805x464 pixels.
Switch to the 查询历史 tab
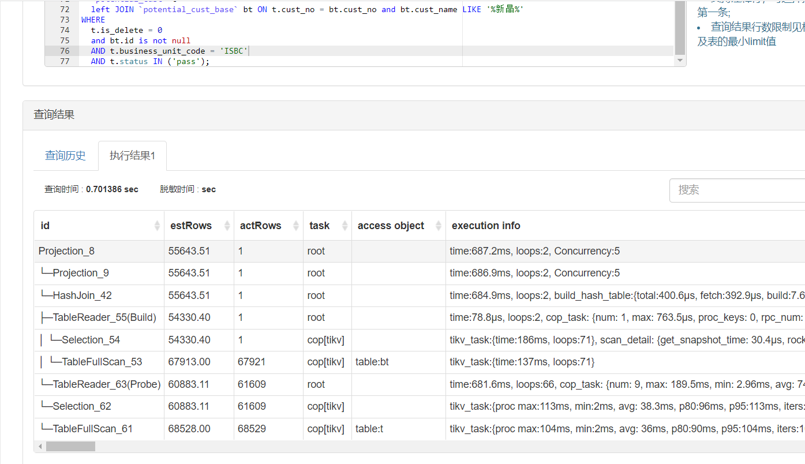pos(65,156)
